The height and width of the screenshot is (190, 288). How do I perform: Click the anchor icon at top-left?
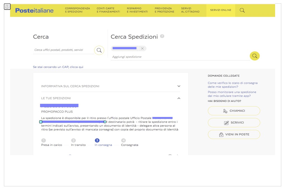(x=7, y=7)
